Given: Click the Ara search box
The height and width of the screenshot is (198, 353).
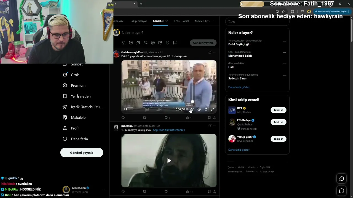Looking at the screenshot, I should coord(257,21).
